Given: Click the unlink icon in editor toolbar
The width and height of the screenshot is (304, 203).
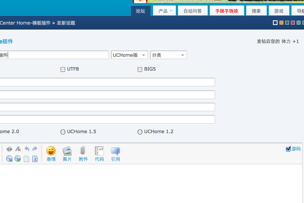Looking at the screenshot, I should tap(9, 149).
